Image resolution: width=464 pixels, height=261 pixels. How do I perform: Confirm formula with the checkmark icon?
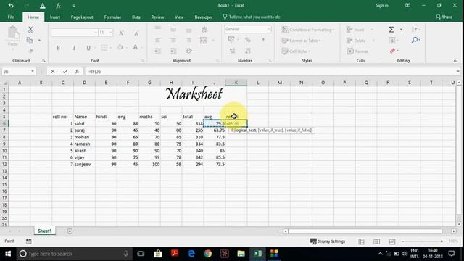[65, 72]
